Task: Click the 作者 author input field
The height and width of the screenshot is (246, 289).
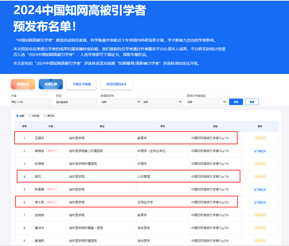Action: click(x=31, y=102)
